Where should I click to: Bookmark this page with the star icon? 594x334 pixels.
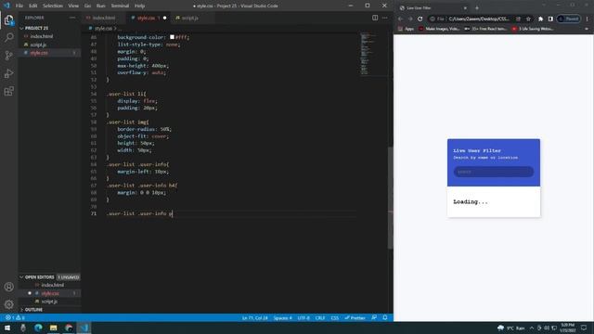528,19
